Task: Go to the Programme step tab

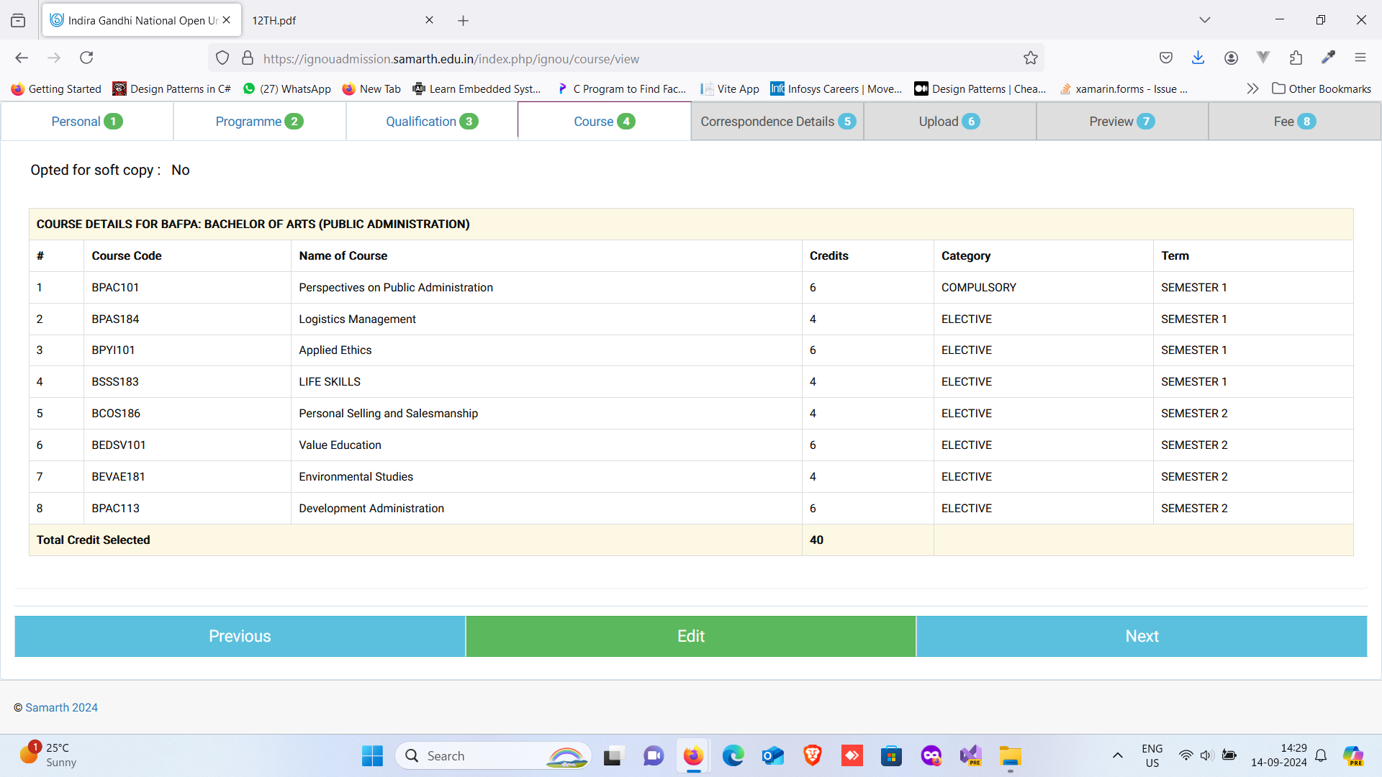Action: 259,122
